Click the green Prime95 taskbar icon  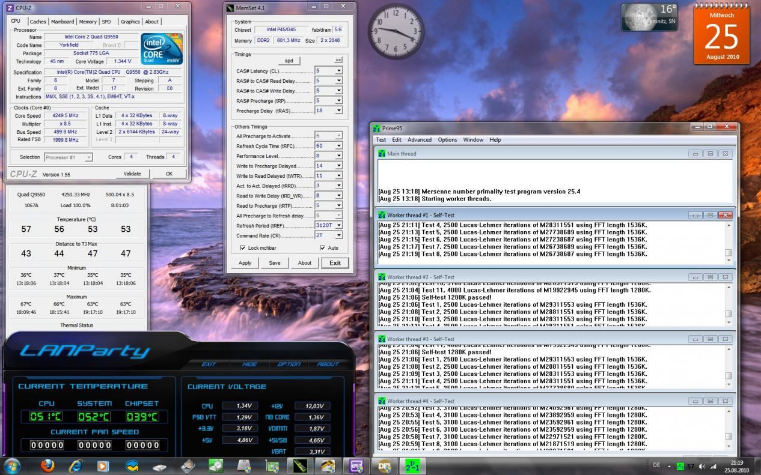pos(412,465)
